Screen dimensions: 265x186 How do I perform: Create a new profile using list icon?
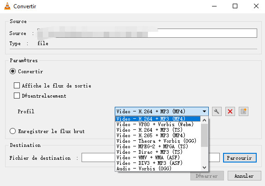[x=243, y=111]
